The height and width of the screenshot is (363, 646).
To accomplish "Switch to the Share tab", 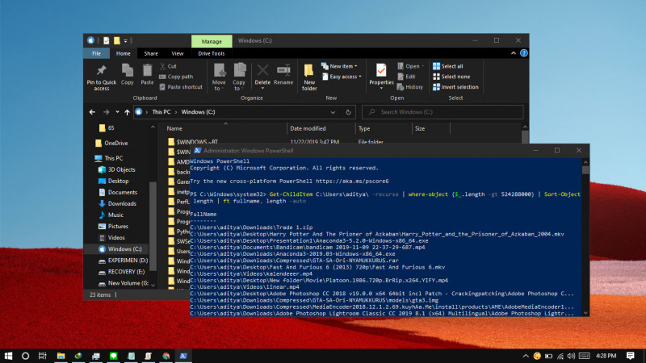I will pyautogui.click(x=151, y=53).
